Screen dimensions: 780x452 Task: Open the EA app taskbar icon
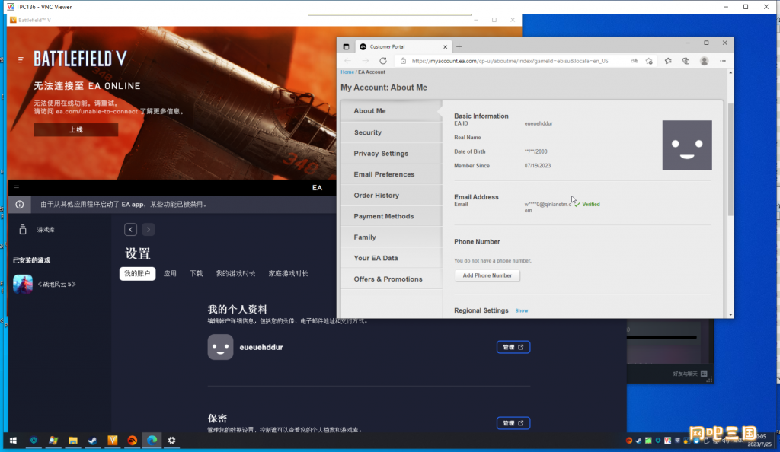tap(133, 441)
